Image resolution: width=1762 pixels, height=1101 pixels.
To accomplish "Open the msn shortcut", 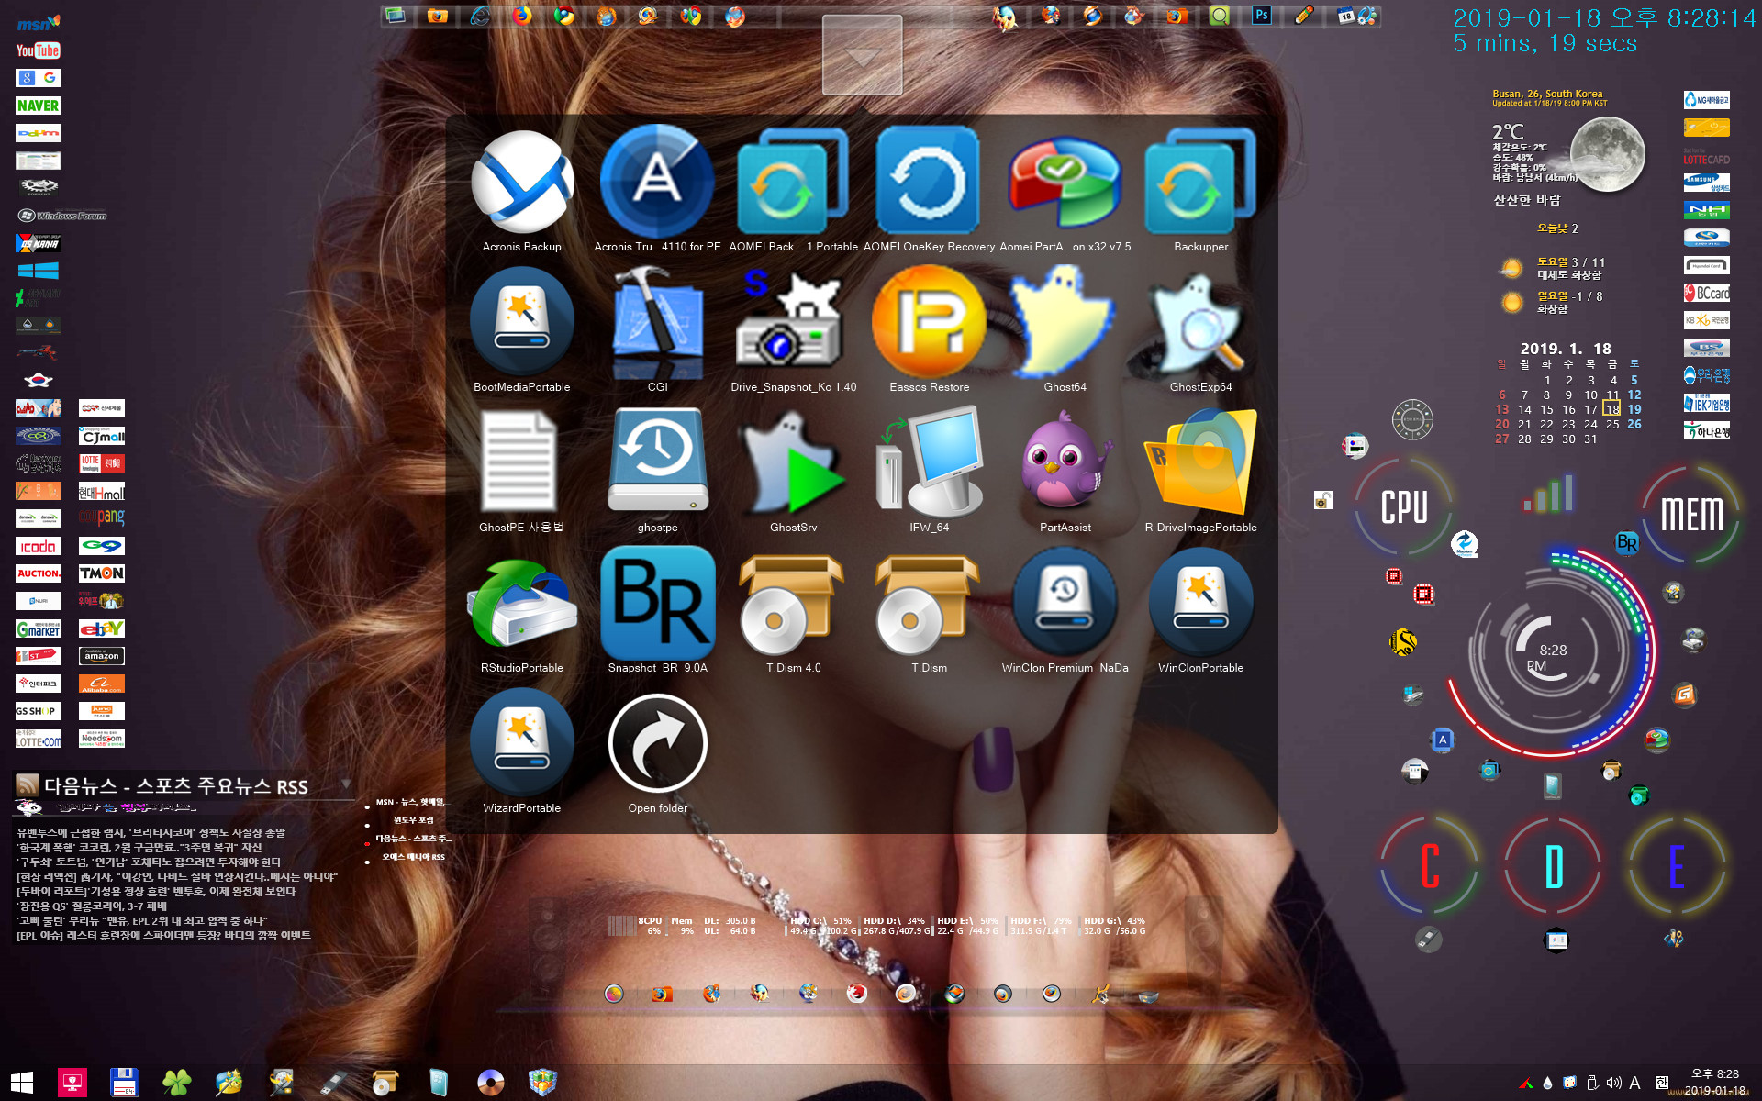I will coord(38,22).
